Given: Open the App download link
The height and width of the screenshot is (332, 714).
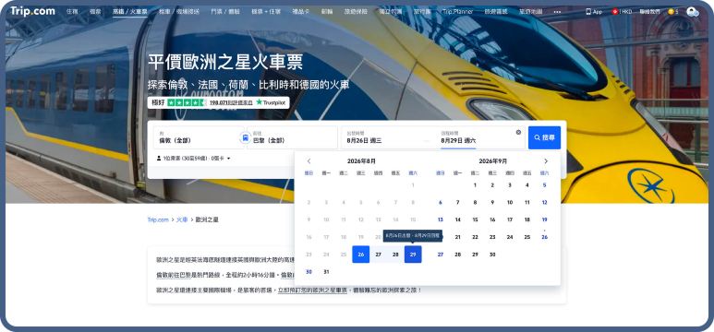Looking at the screenshot, I should (594, 12).
